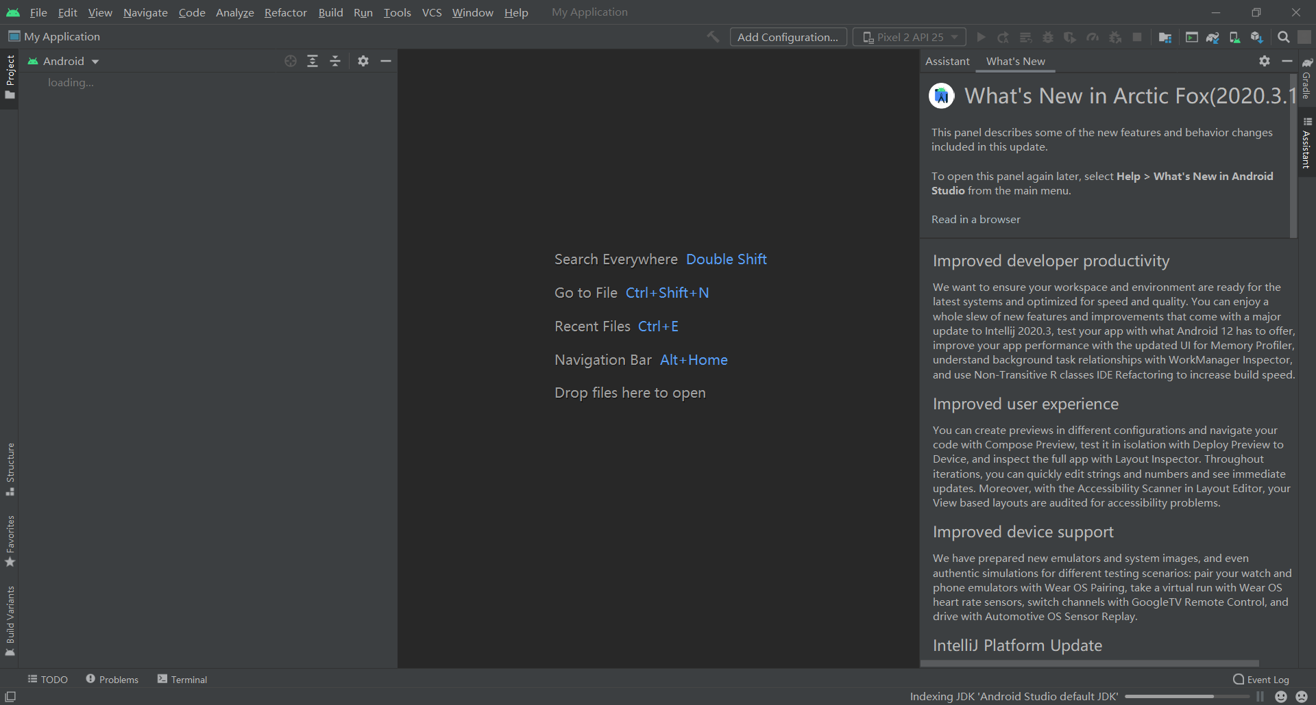Click What's New horizontal scrollbar
1316x705 pixels.
1090,663
